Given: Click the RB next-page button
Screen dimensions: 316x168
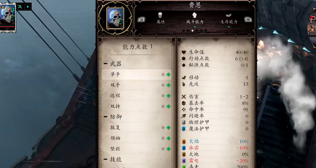Looking at the screenshot, I should (x=248, y=20).
